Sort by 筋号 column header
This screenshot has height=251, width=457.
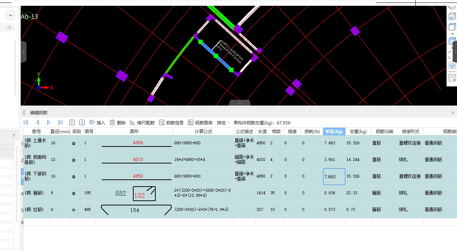[37, 132]
